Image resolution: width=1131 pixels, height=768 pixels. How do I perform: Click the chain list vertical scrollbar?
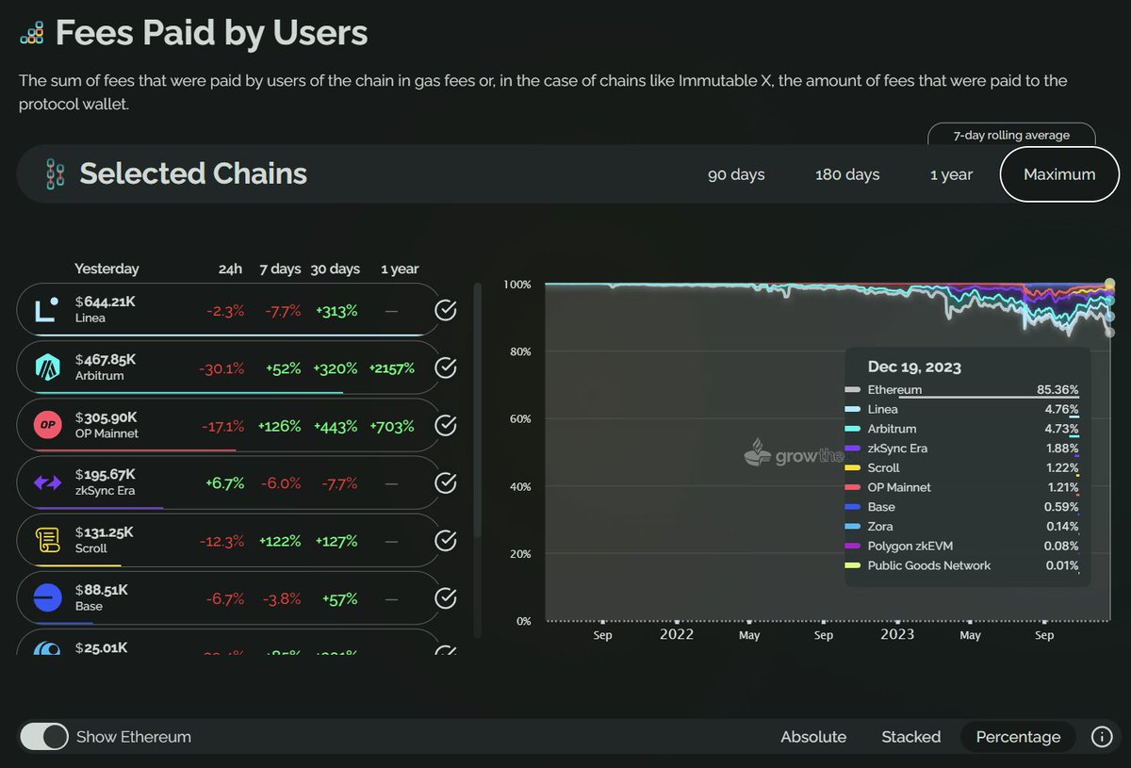coord(478,410)
